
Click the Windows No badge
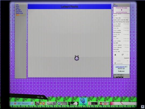coord(104,103)
